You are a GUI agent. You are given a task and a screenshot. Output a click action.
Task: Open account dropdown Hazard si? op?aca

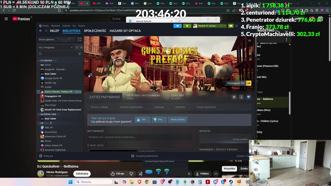209,26
